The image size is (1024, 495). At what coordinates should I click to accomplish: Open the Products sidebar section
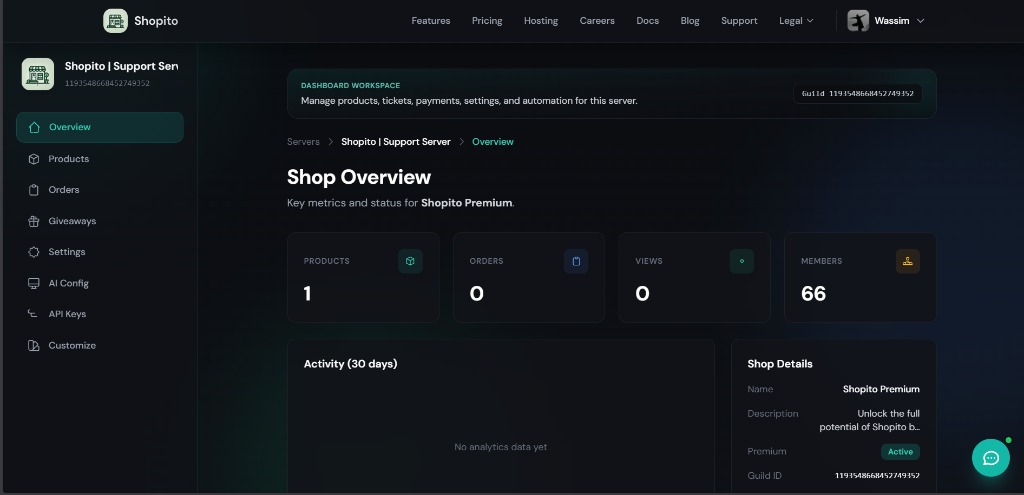pyautogui.click(x=69, y=159)
